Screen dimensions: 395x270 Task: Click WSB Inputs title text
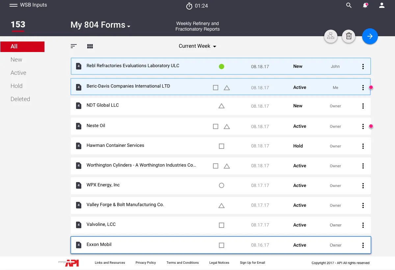pos(34,5)
